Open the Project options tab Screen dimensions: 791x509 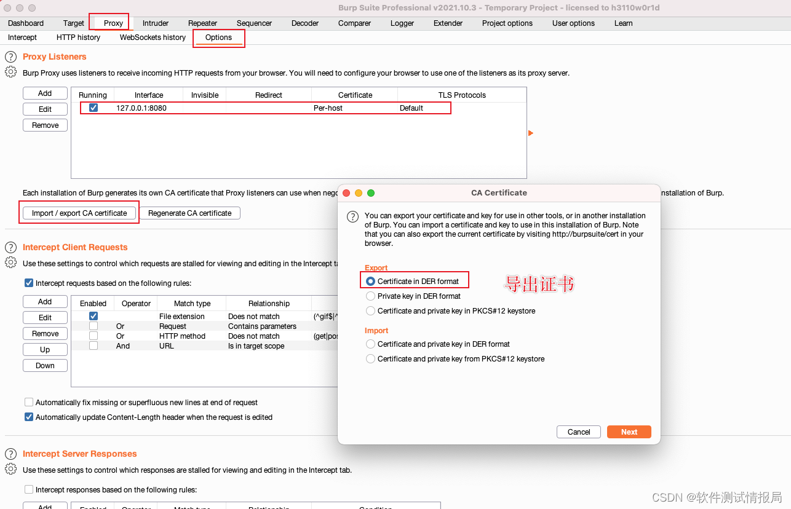[x=507, y=23]
